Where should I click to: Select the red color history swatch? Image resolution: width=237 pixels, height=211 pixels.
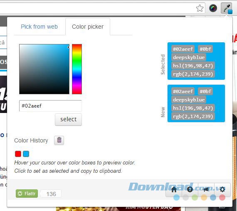pyautogui.click(x=18, y=154)
